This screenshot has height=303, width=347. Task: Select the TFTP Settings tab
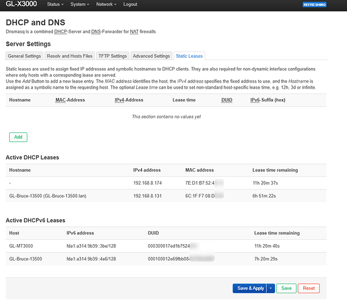click(x=113, y=56)
